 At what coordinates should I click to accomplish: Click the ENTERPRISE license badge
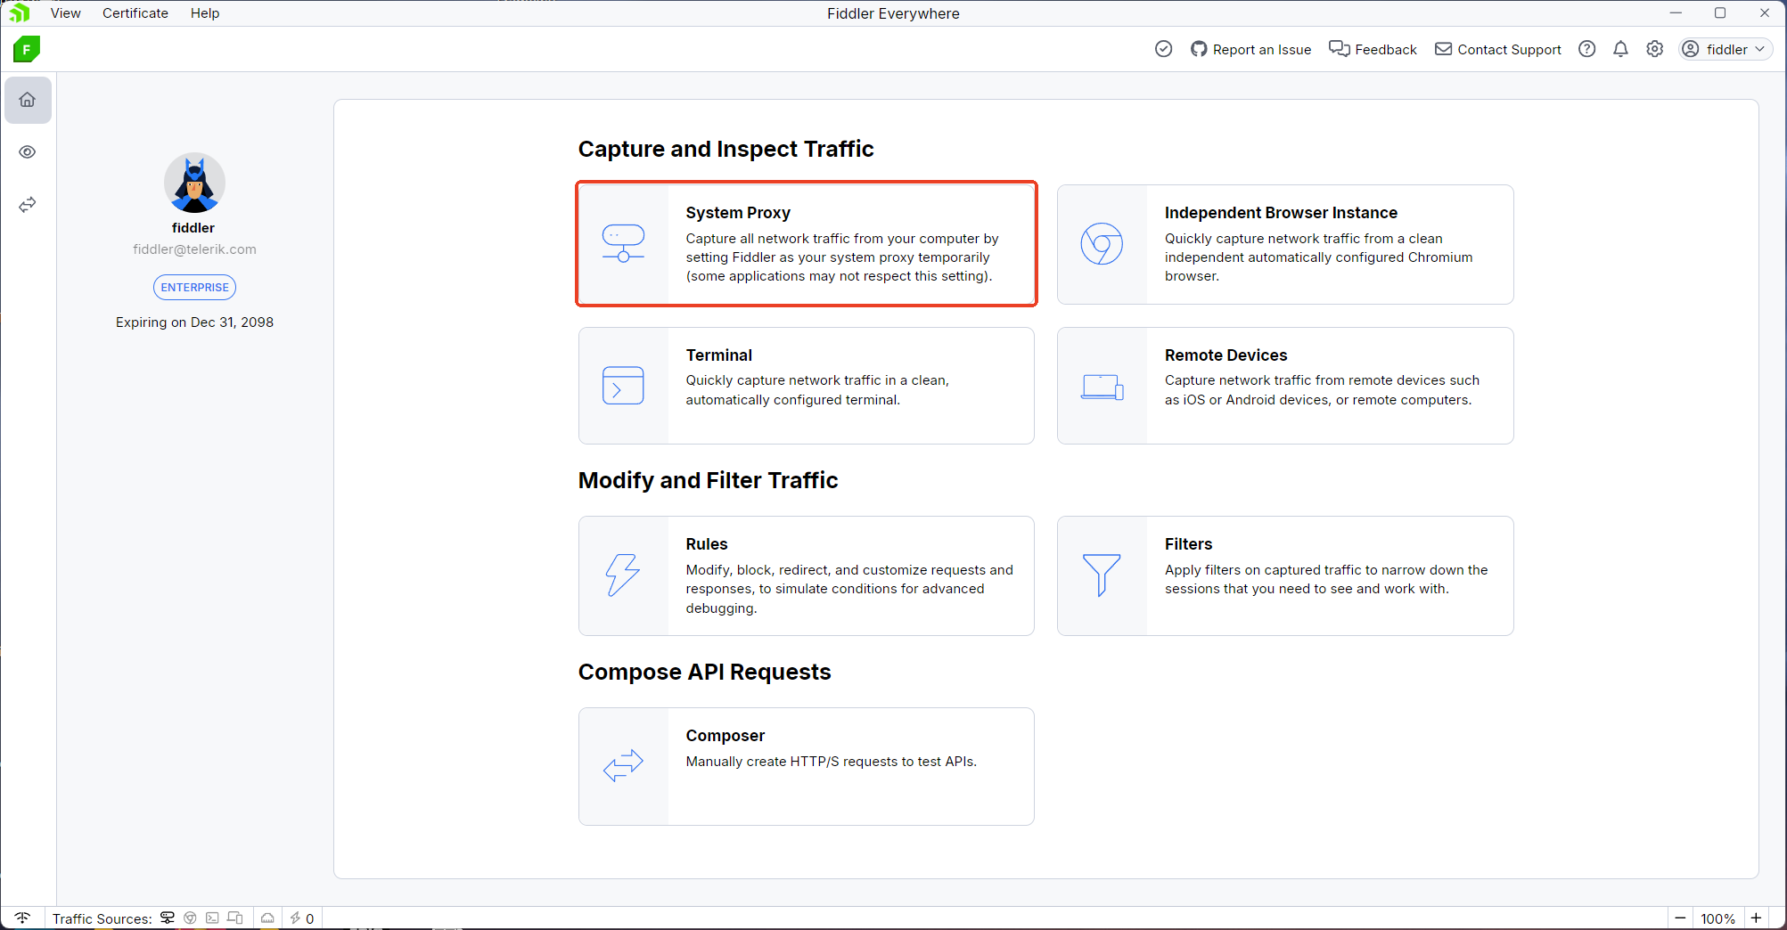pos(194,287)
